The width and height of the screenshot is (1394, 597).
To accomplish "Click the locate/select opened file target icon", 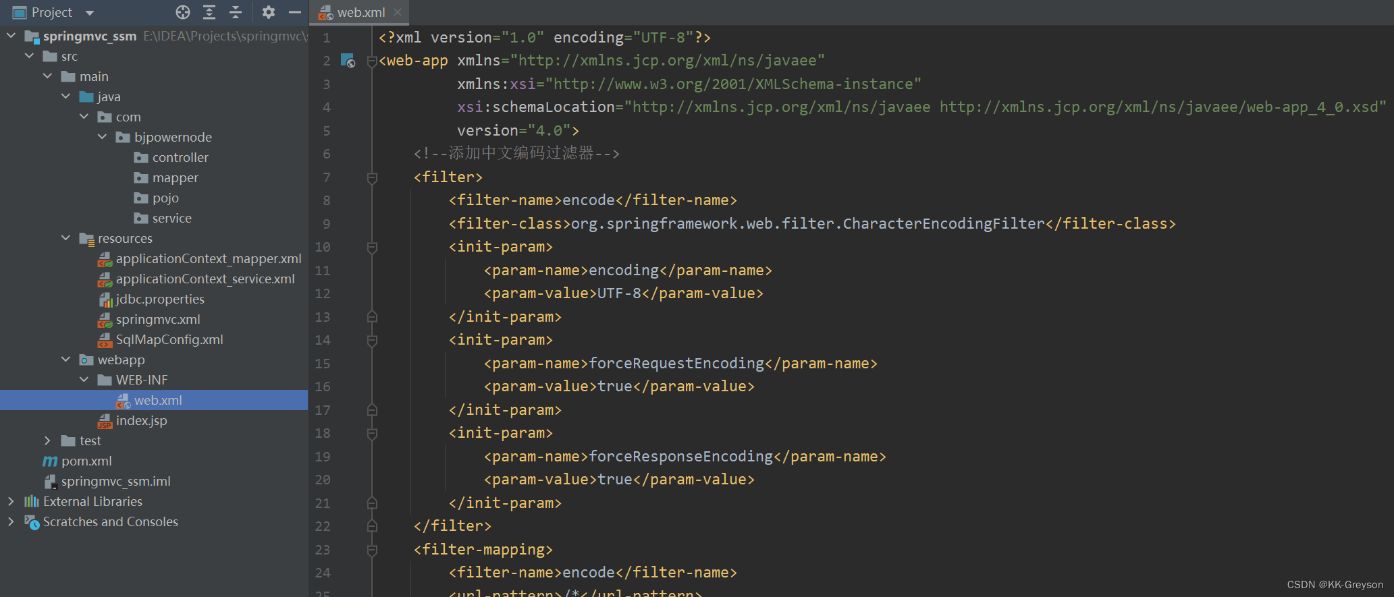I will click(x=183, y=12).
